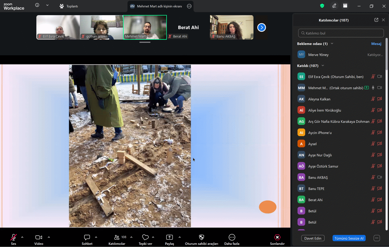Screen dimensions: 389x247
Task: Collapse the Katıldı (107) list
Action: coord(323,66)
